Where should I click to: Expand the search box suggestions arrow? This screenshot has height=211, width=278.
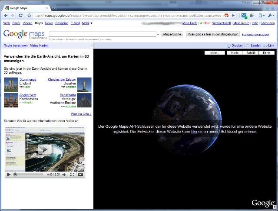[x=158, y=34]
